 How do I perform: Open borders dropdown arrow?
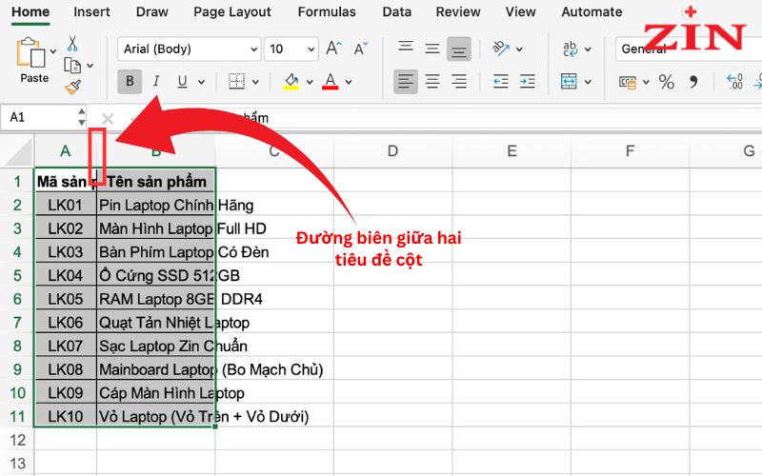pyautogui.click(x=255, y=82)
